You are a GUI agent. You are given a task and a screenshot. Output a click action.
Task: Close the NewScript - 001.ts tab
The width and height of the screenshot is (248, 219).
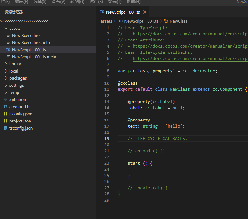145,12
